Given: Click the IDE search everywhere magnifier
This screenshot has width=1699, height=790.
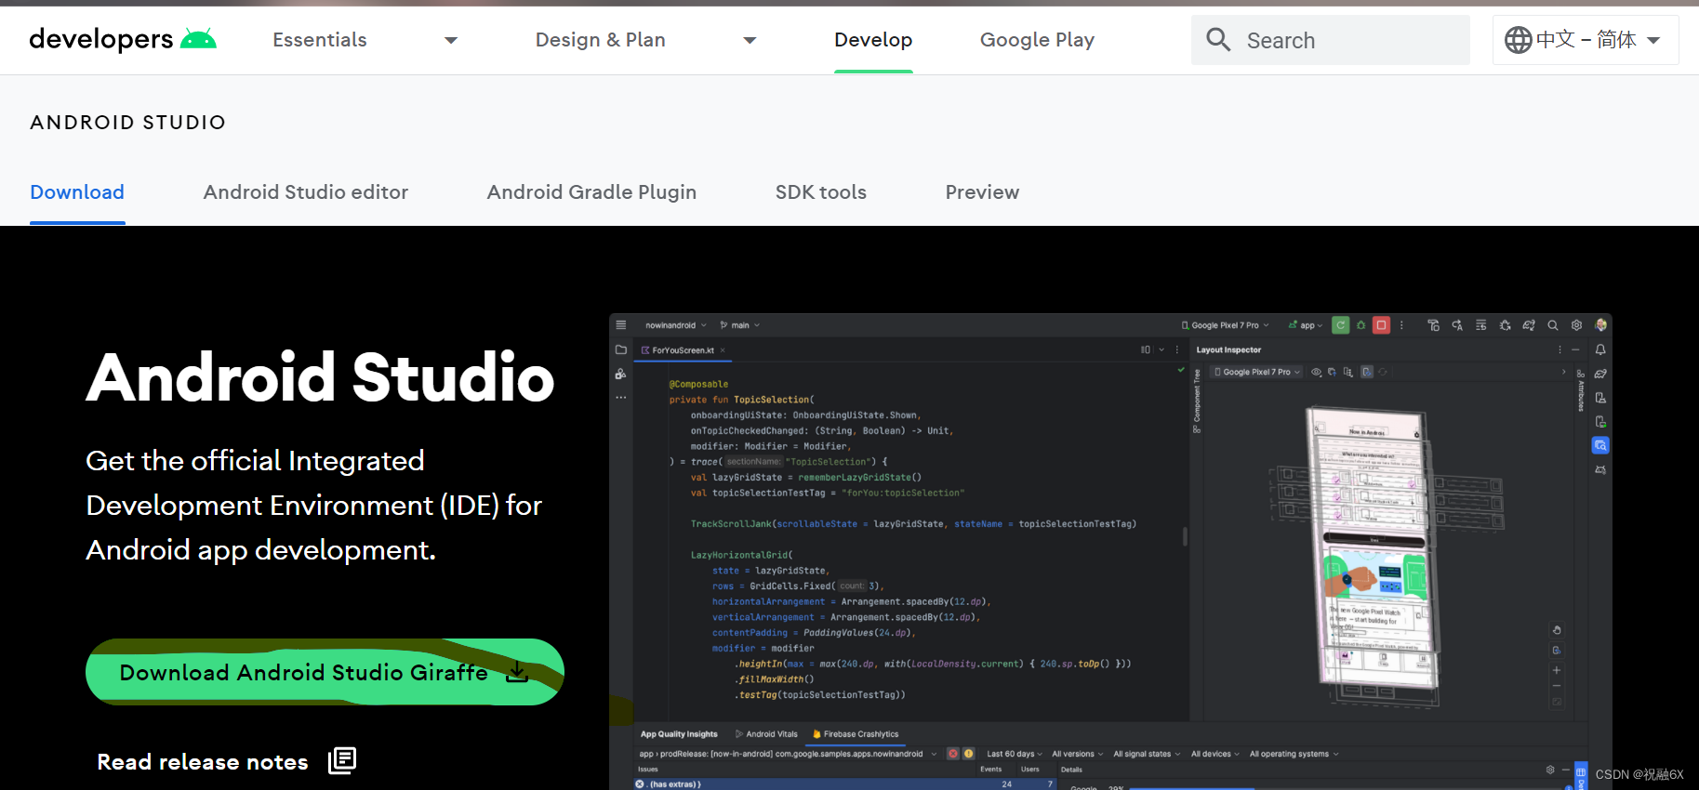Looking at the screenshot, I should pos(1552,325).
